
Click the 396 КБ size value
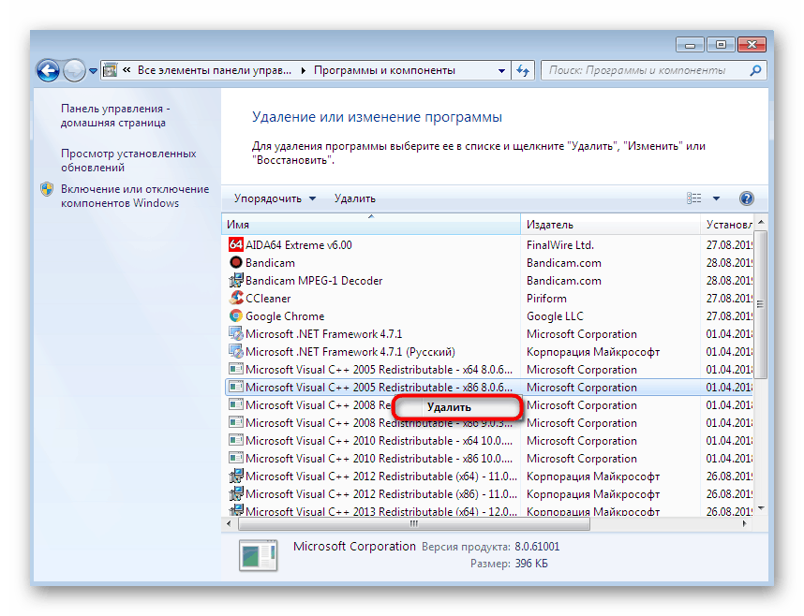(531, 564)
